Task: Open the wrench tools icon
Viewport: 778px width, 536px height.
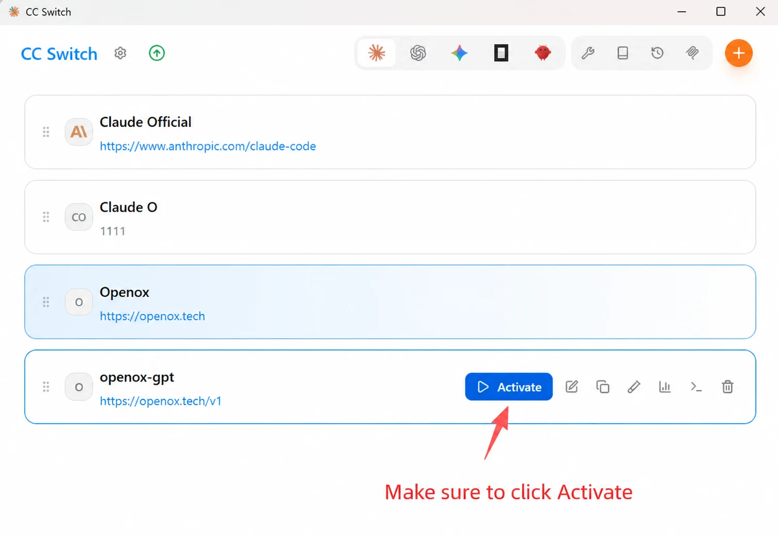Action: click(x=588, y=53)
